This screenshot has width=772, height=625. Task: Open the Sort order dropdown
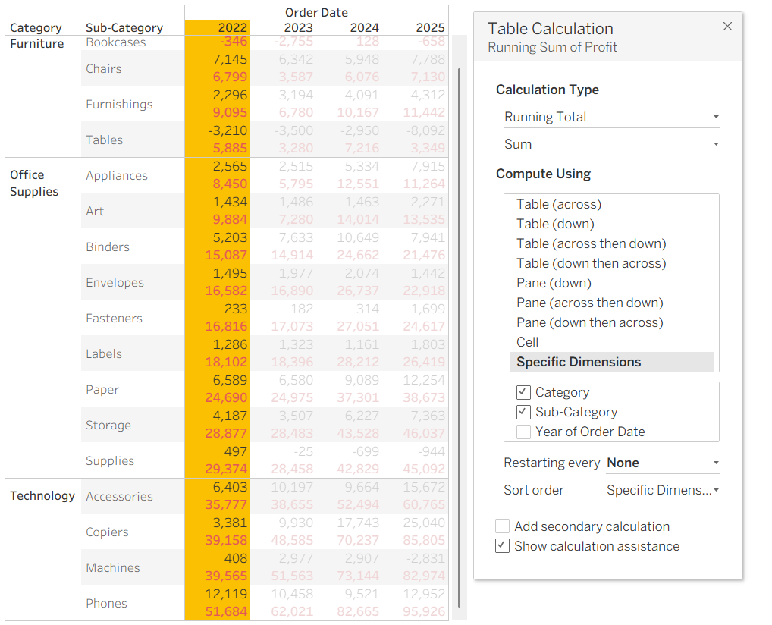click(x=663, y=491)
